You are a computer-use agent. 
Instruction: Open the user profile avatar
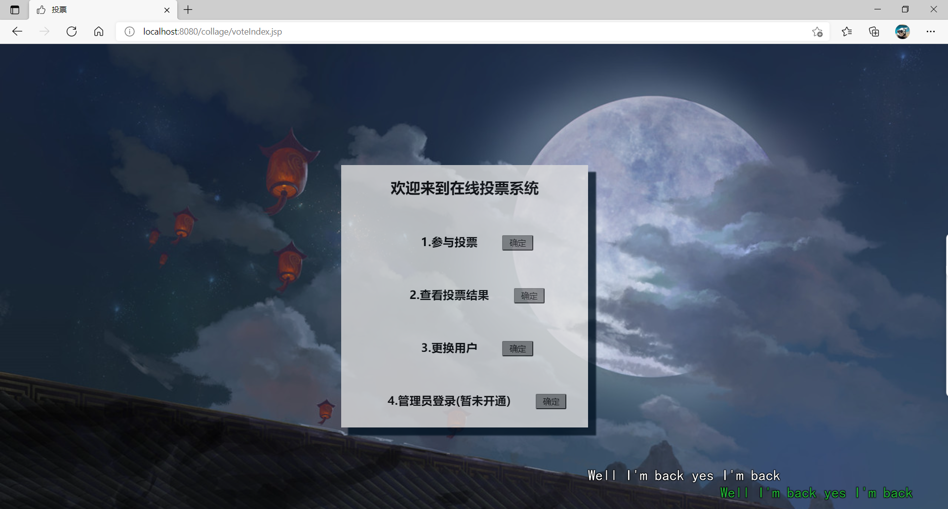[903, 32]
